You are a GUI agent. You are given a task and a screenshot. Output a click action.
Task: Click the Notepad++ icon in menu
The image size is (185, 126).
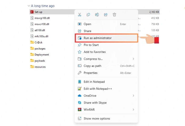point(80,89)
